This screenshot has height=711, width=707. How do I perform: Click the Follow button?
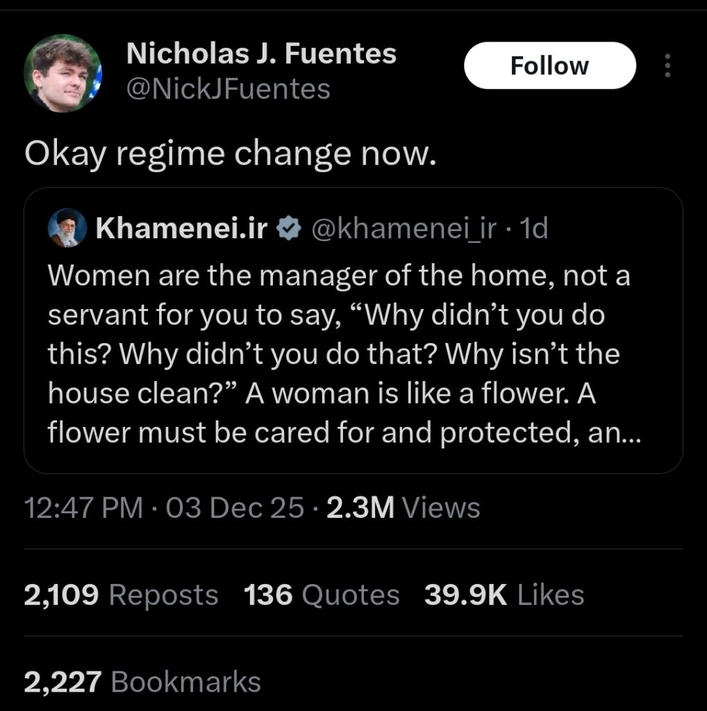pos(549,66)
